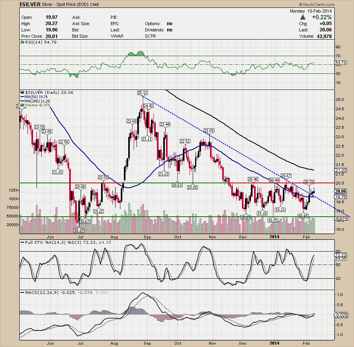Click the 23.09 November high callout
Image resolution: width=354 pixels, height=347 pixels.
(x=209, y=130)
